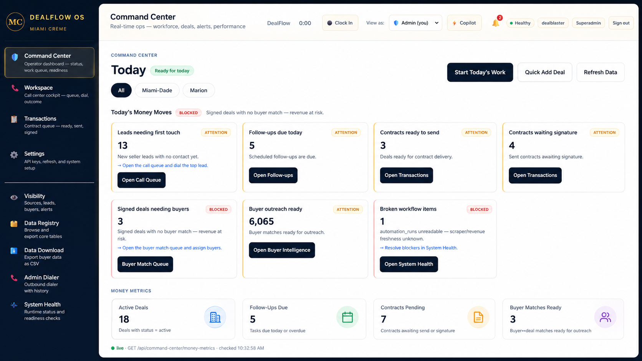Select the All county filter

121,91
